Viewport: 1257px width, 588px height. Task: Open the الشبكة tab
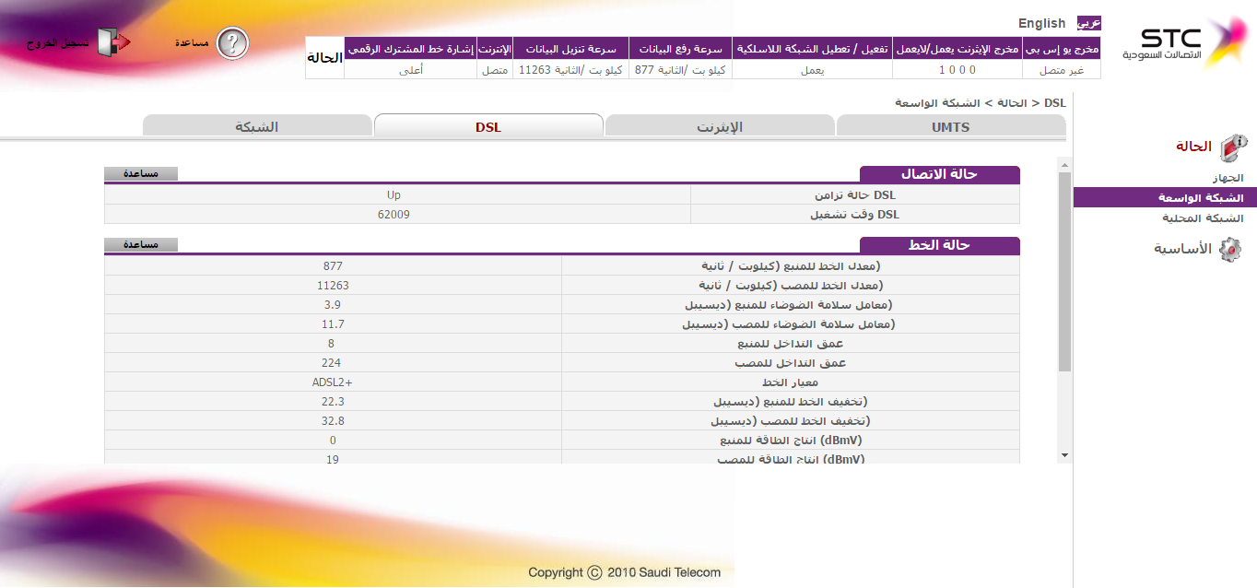pyautogui.click(x=257, y=127)
